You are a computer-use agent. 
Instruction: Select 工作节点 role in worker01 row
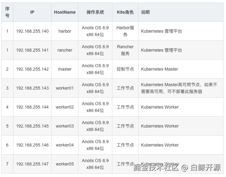125,88
